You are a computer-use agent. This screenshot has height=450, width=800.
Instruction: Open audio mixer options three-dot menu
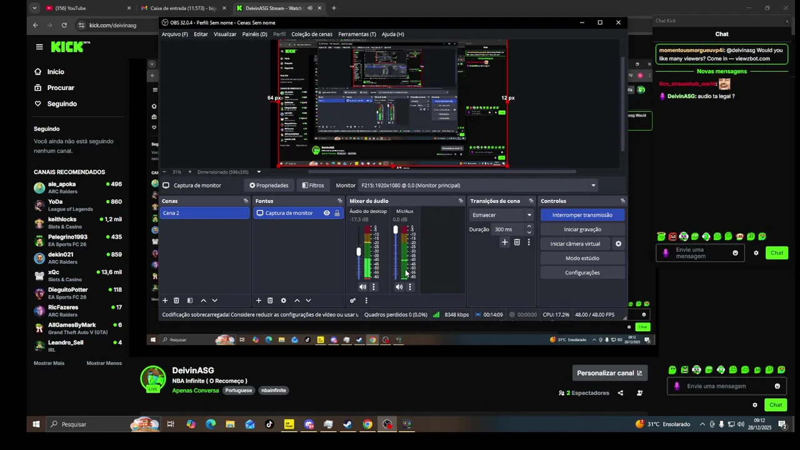pyautogui.click(x=366, y=301)
